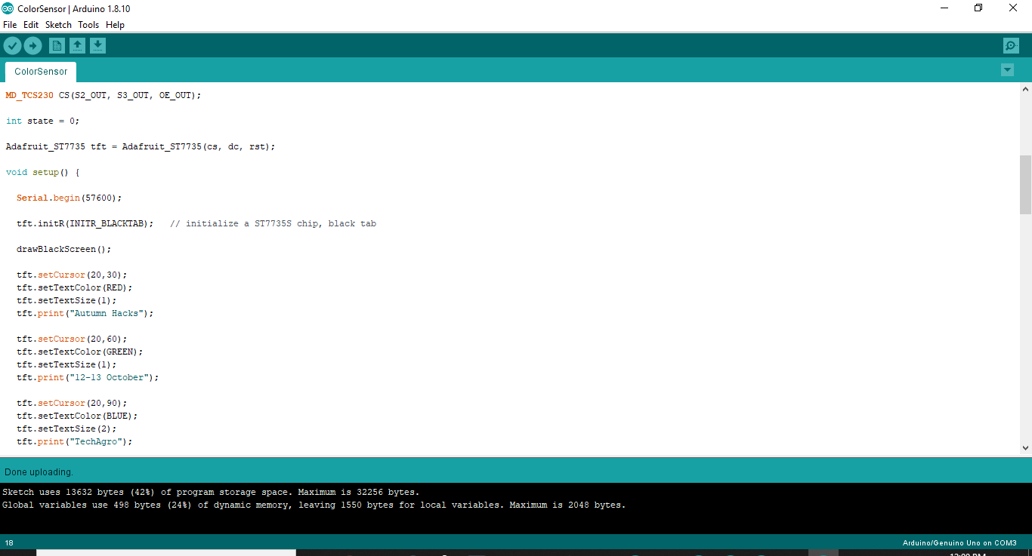The image size is (1032, 556).
Task: Open the Help menu
Action: 115,25
